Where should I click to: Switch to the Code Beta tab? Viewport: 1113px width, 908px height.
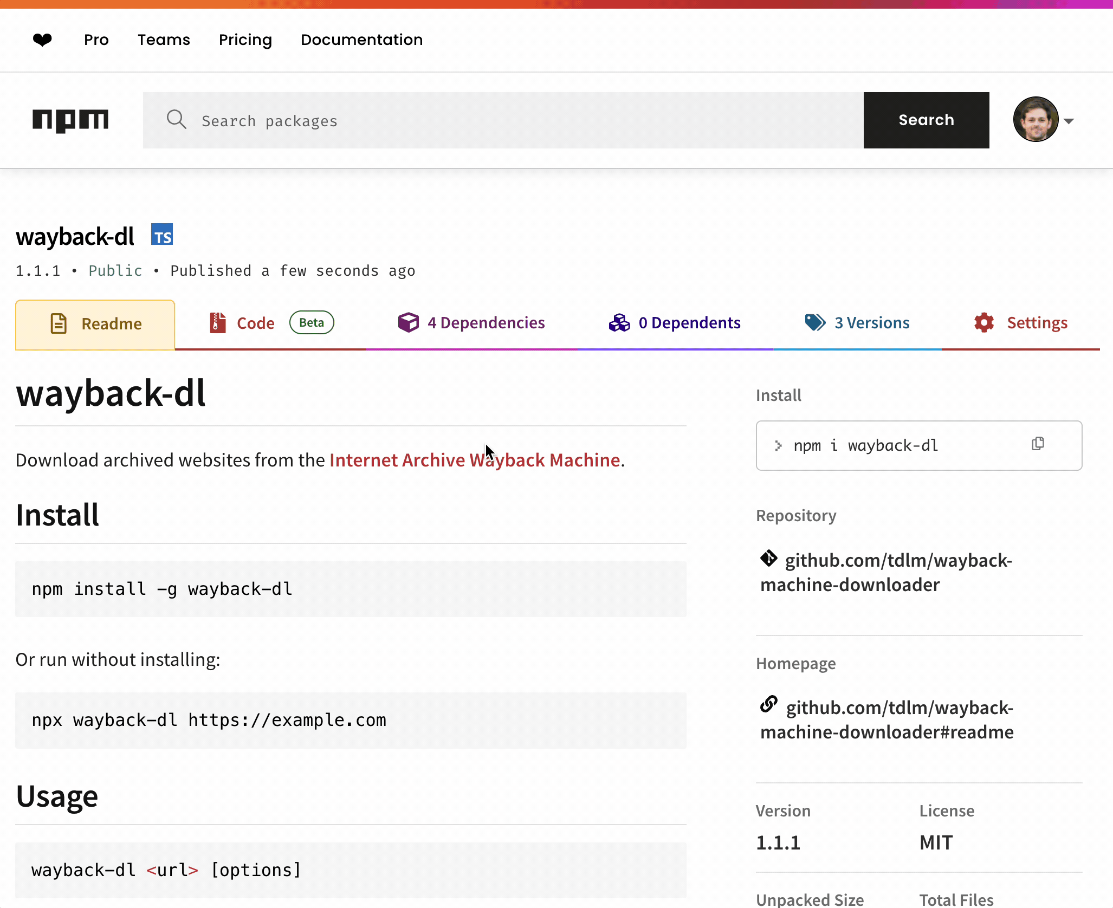tap(256, 322)
